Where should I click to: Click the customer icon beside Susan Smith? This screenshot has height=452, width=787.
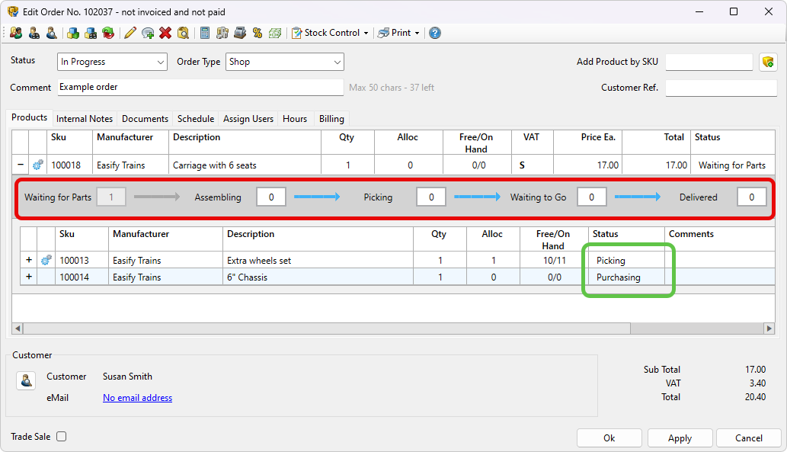[x=27, y=380]
